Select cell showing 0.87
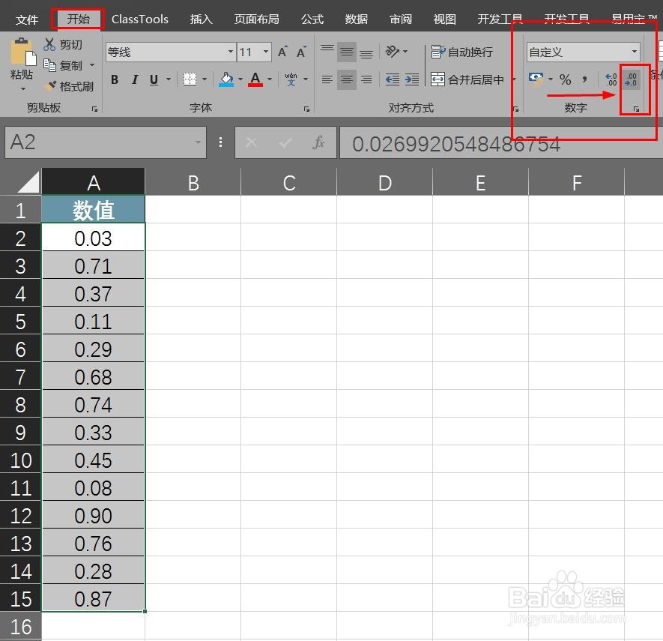The height and width of the screenshot is (641, 663). (x=94, y=598)
